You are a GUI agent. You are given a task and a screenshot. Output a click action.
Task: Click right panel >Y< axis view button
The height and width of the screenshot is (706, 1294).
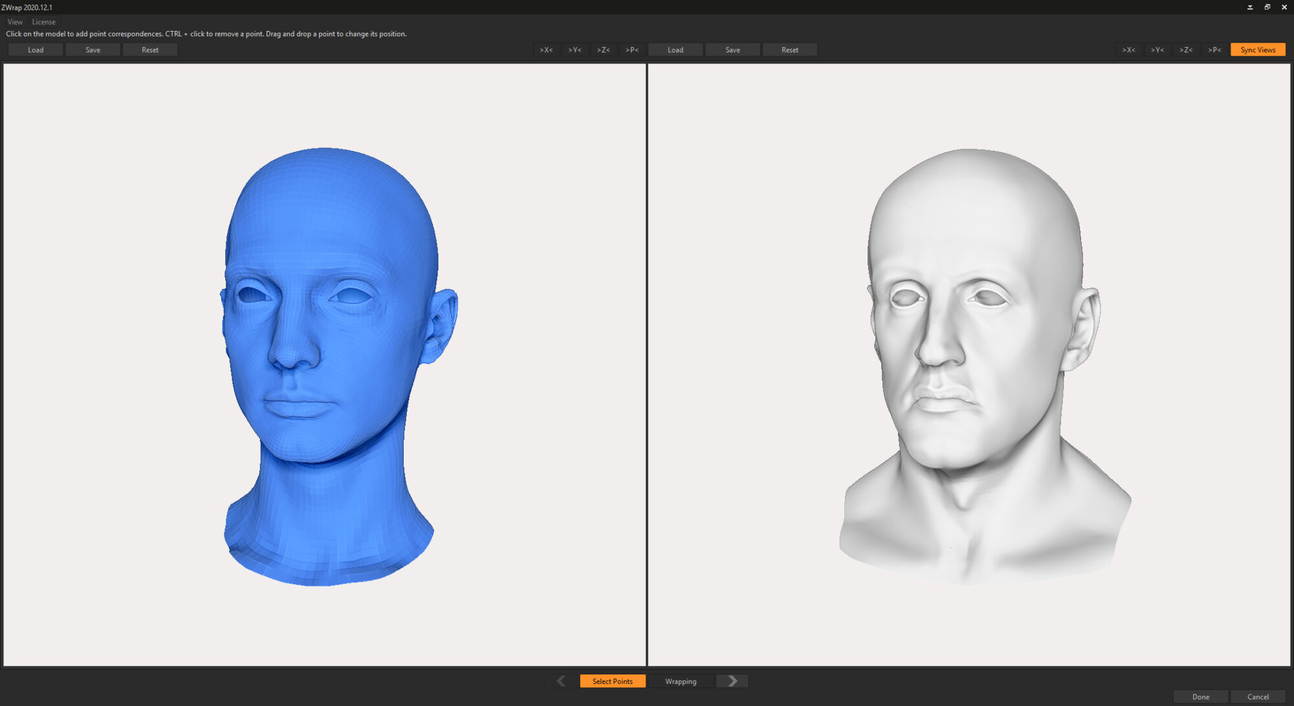click(1157, 50)
